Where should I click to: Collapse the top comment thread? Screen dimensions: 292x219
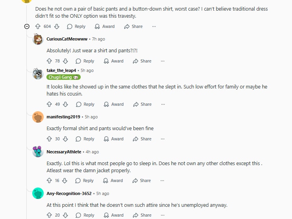coord(27,26)
